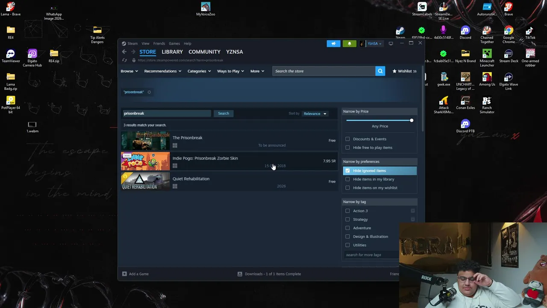Viewport: 547px width, 308px height.
Task: Expand the Recommendations dropdown
Action: coord(162,71)
